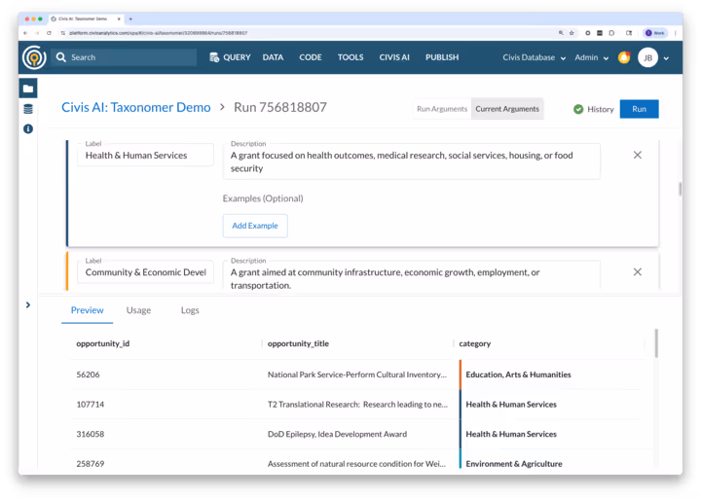Switch to Run Arguments view
701x499 pixels.
click(x=442, y=109)
